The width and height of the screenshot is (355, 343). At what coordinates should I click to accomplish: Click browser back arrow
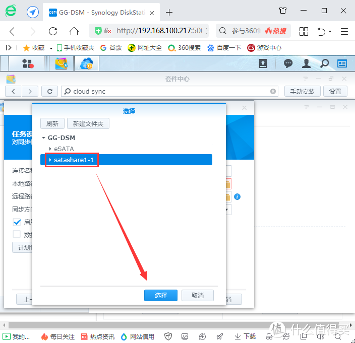(x=12, y=31)
